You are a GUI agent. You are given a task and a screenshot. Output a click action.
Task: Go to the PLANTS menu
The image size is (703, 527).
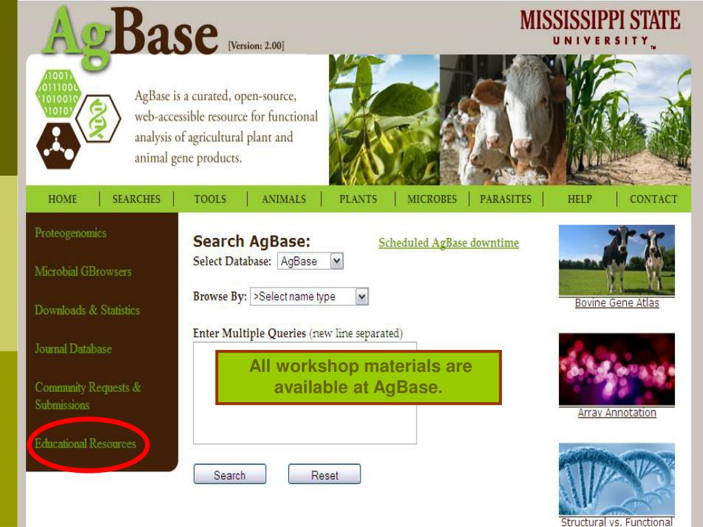(x=358, y=199)
